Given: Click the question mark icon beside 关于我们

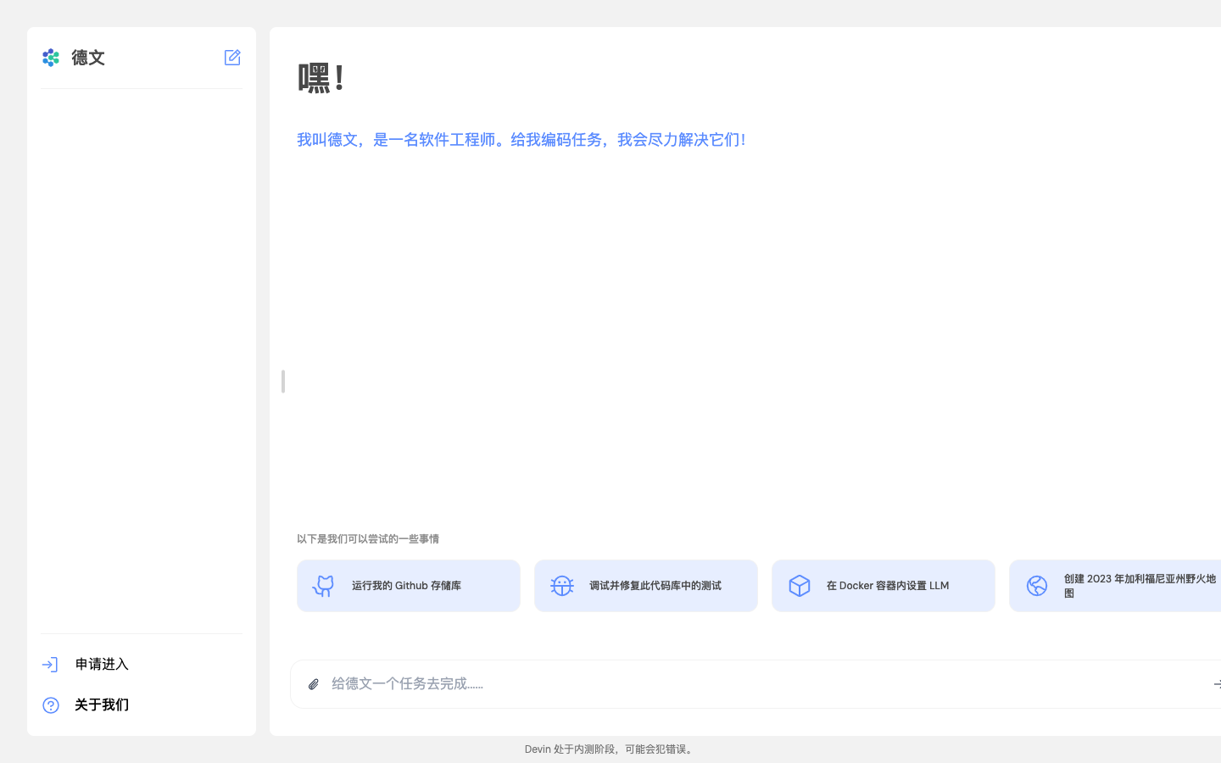Looking at the screenshot, I should pyautogui.click(x=50, y=705).
